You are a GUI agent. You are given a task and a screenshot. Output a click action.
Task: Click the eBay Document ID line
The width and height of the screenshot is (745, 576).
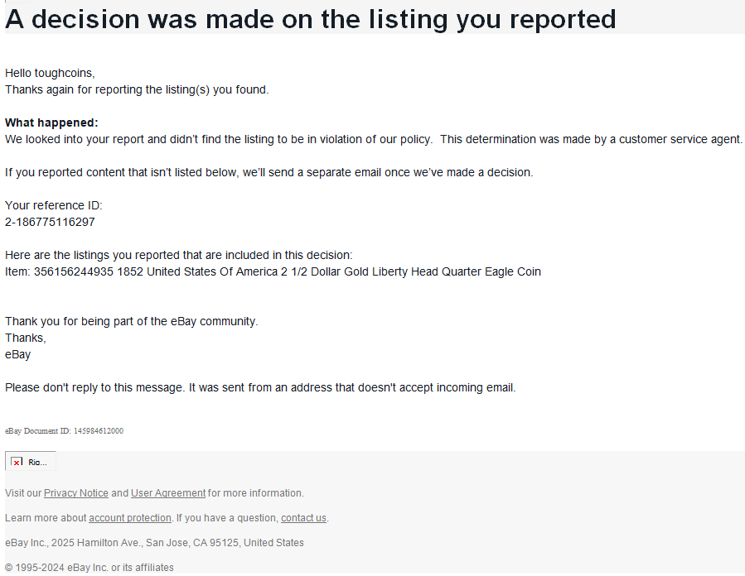pyautogui.click(x=65, y=431)
